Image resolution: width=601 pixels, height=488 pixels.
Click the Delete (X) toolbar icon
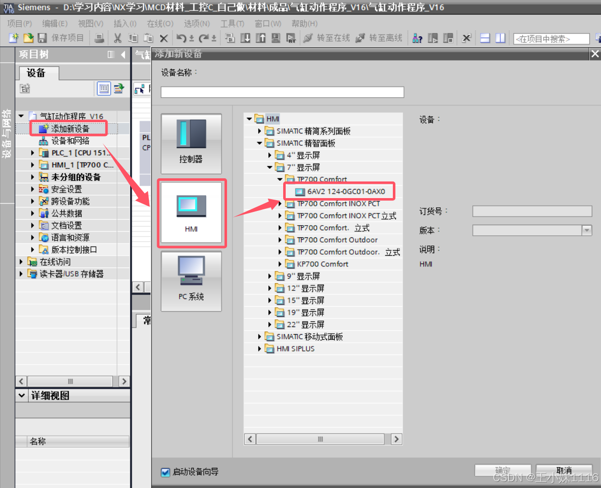click(x=164, y=38)
